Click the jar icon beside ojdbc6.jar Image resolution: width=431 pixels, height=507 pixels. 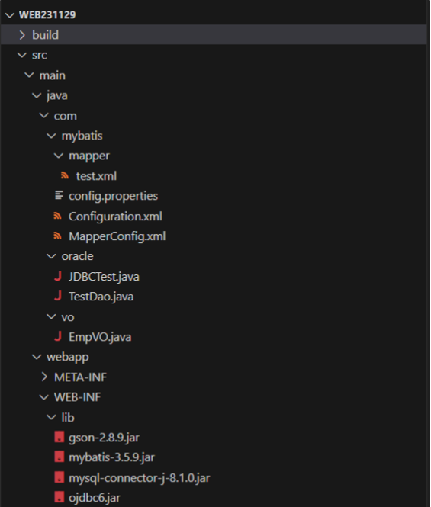[60, 497]
